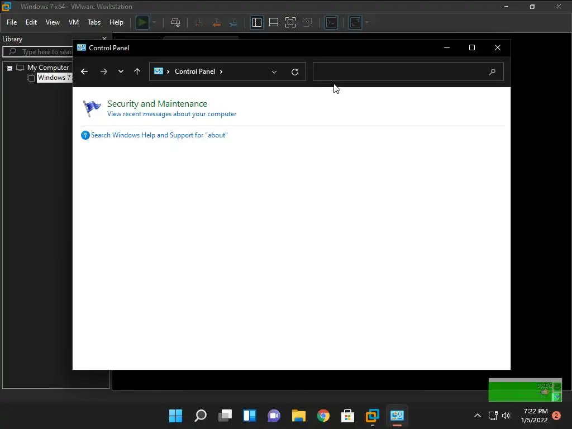This screenshot has width=572, height=429.
Task: Go forward in Control Panel
Action: [104, 71]
